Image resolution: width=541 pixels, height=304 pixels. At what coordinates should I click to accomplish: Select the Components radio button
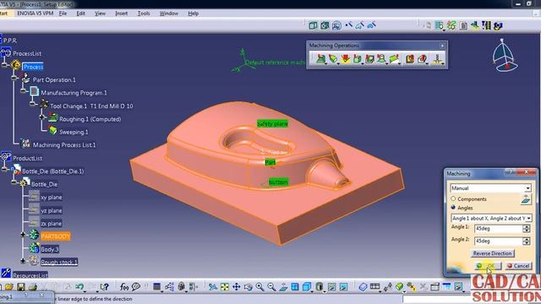coord(453,199)
